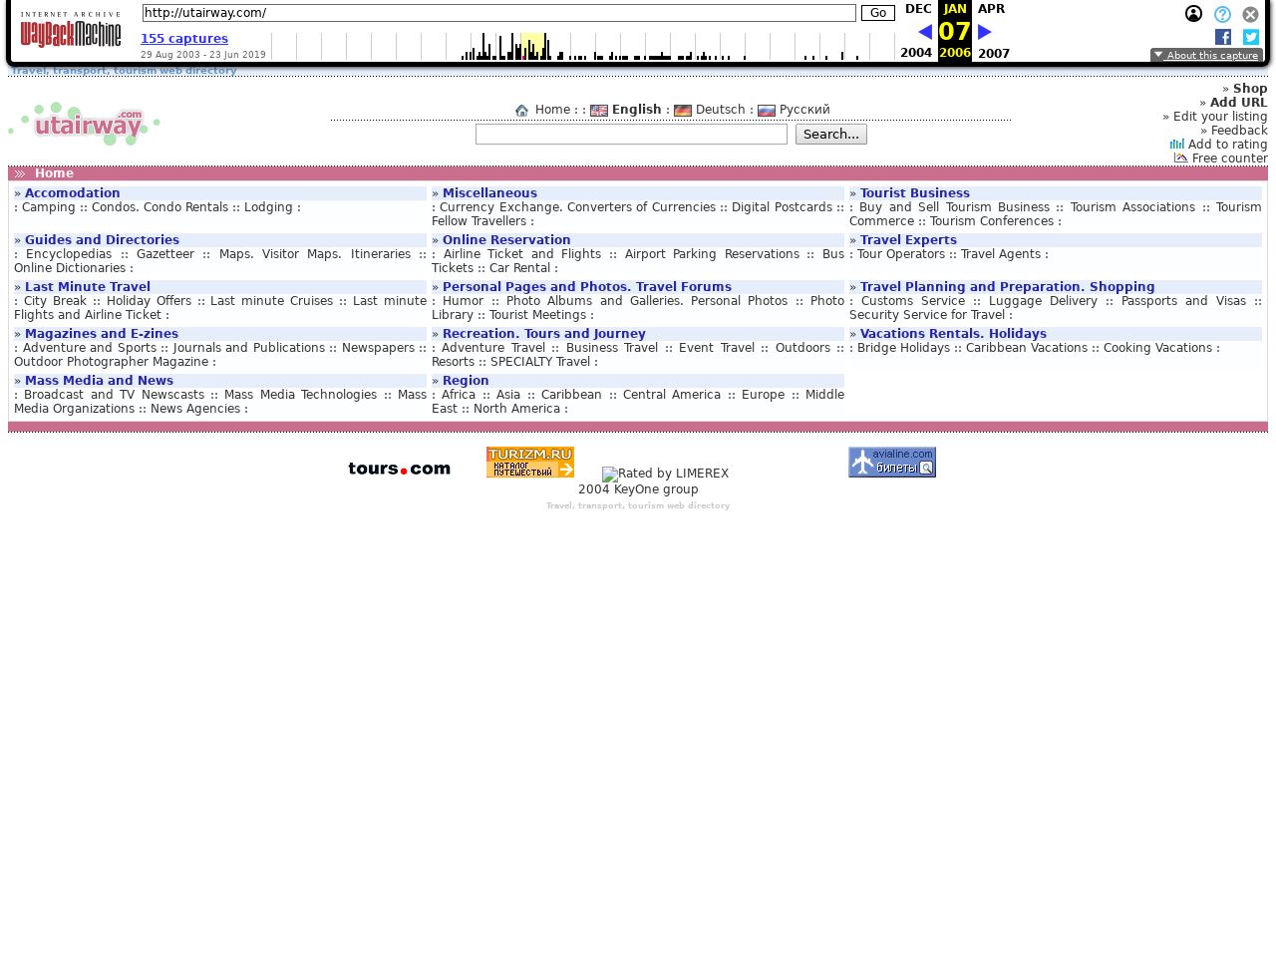Click the utairway.com logo
Viewport: 1276px width, 957px height.
85,125
